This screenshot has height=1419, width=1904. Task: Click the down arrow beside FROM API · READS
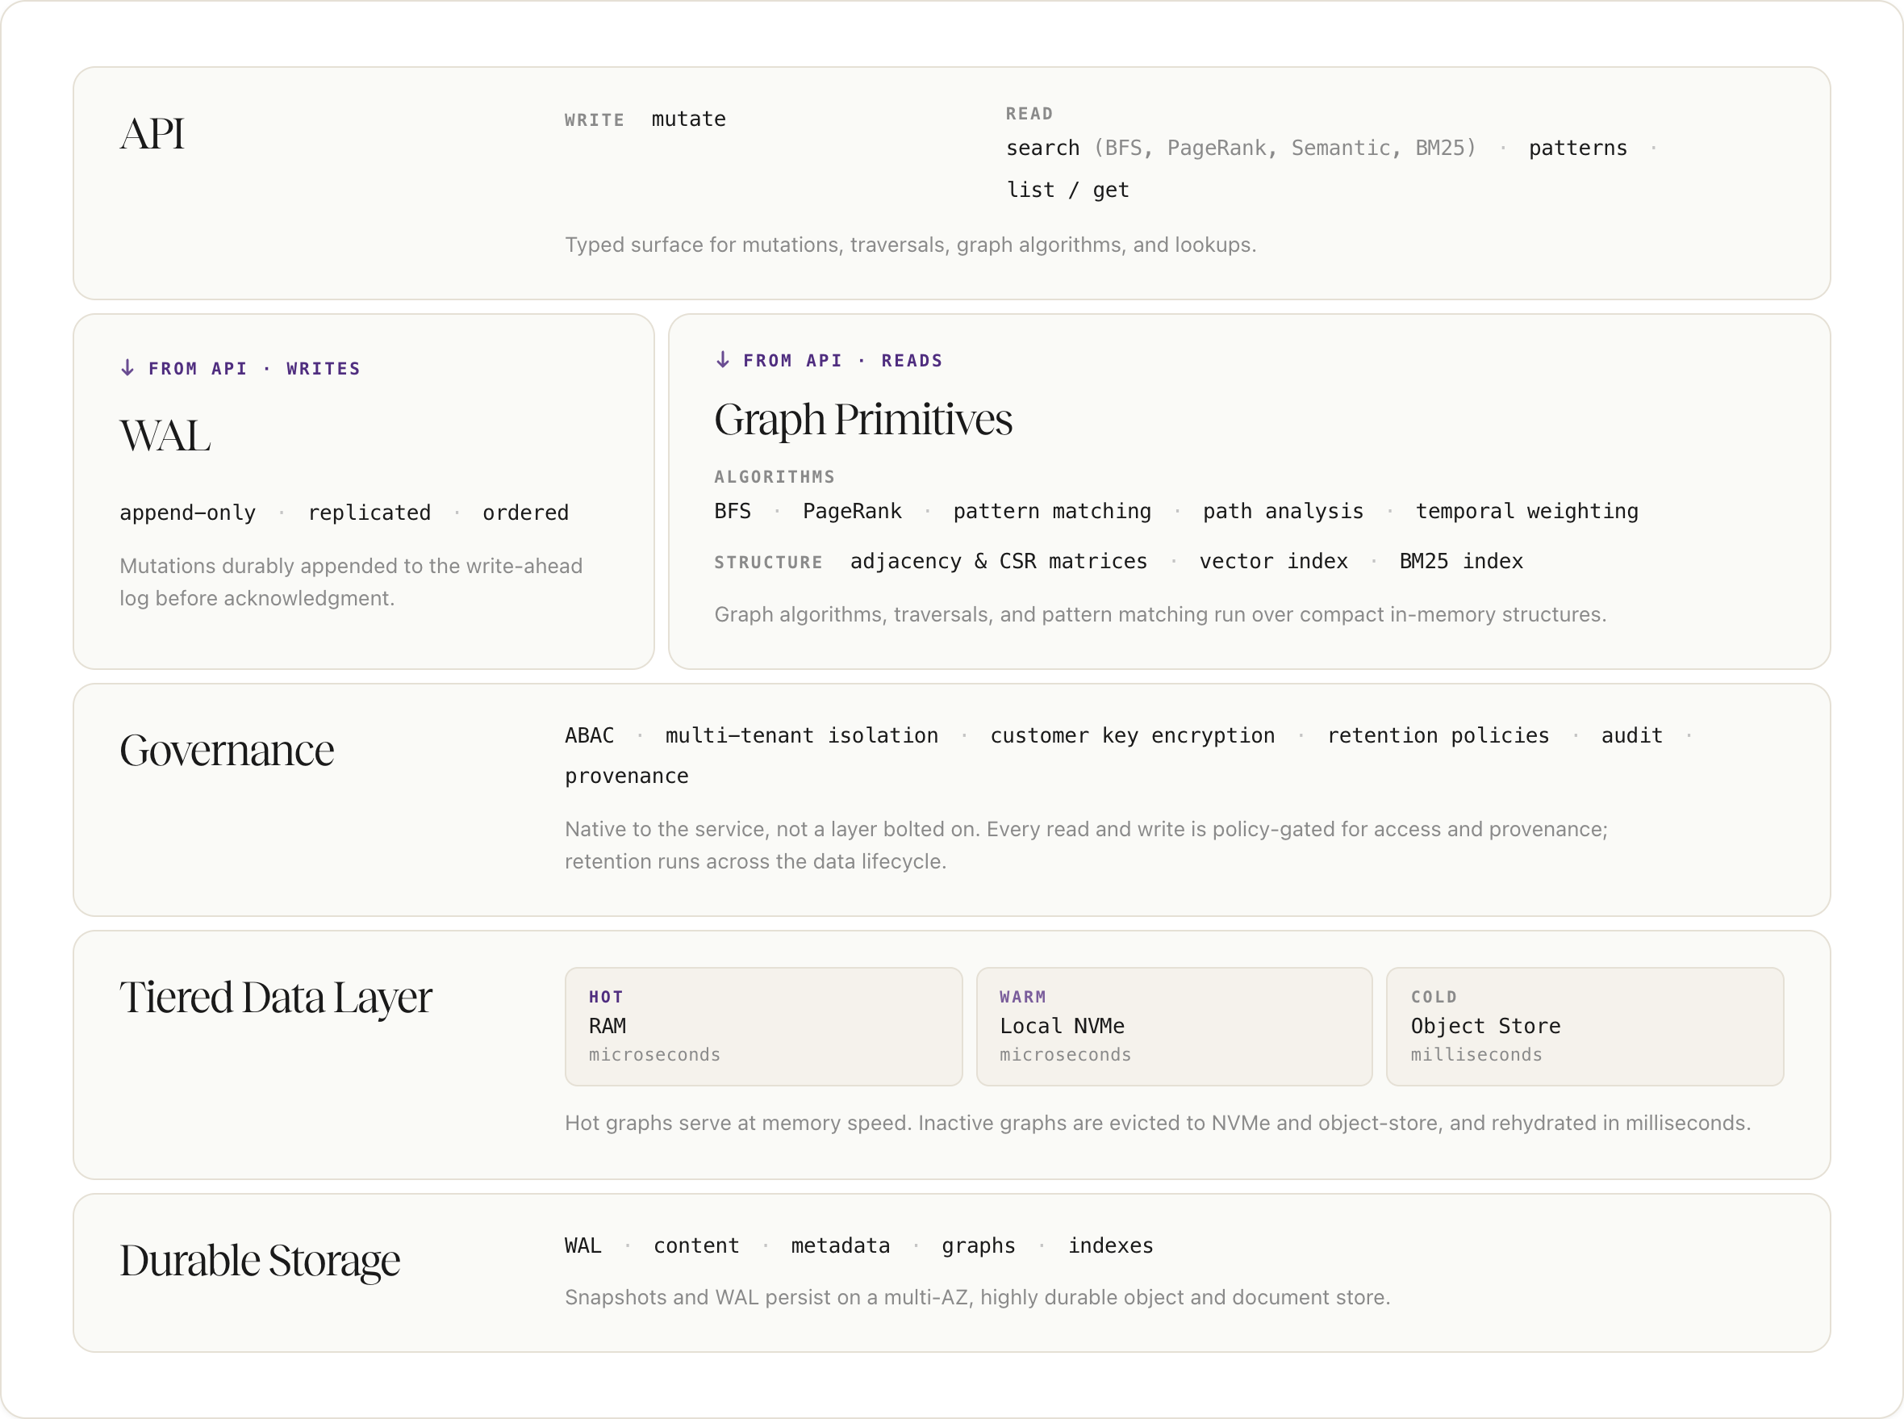tap(723, 360)
